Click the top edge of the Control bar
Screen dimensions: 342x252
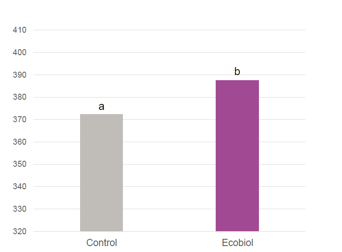pyautogui.click(x=101, y=115)
